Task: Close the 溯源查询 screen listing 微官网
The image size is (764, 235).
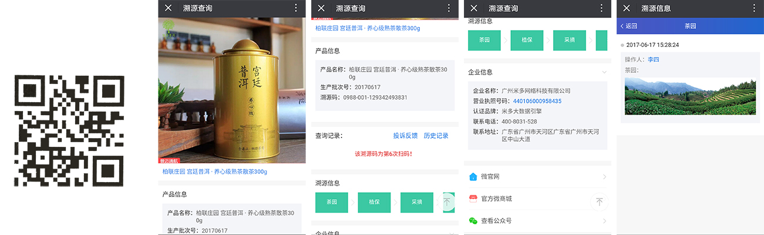Action: click(474, 8)
